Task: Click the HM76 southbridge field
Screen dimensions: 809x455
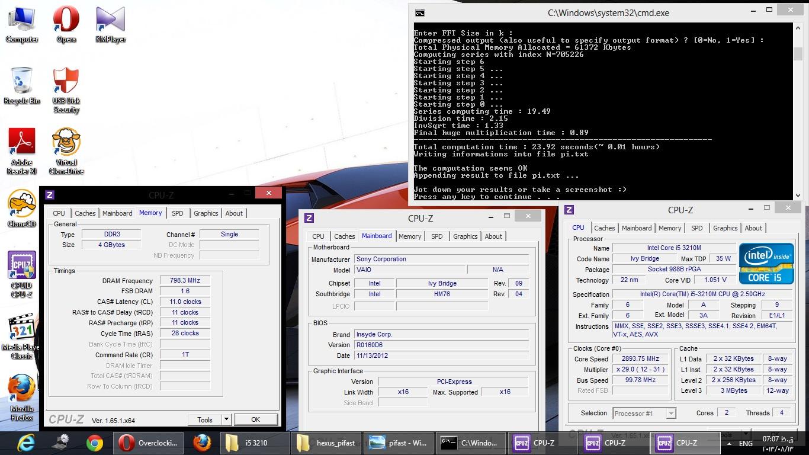Action: click(x=442, y=294)
